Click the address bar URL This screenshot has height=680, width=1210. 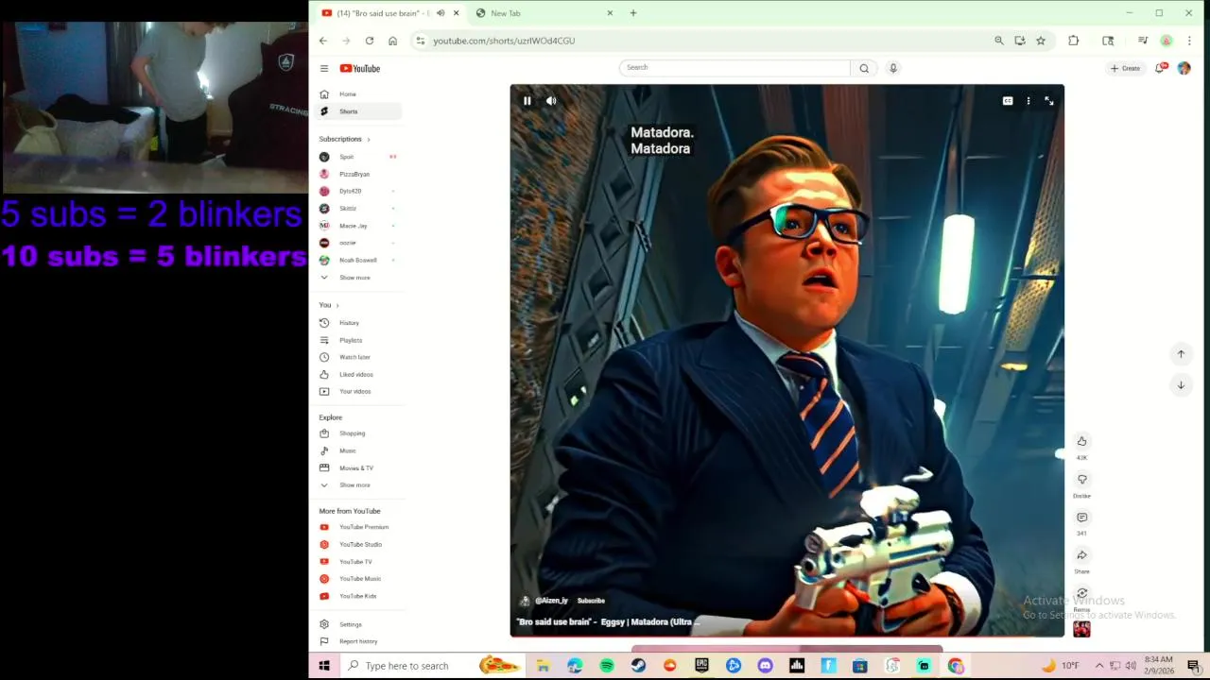pyautogui.click(x=504, y=41)
